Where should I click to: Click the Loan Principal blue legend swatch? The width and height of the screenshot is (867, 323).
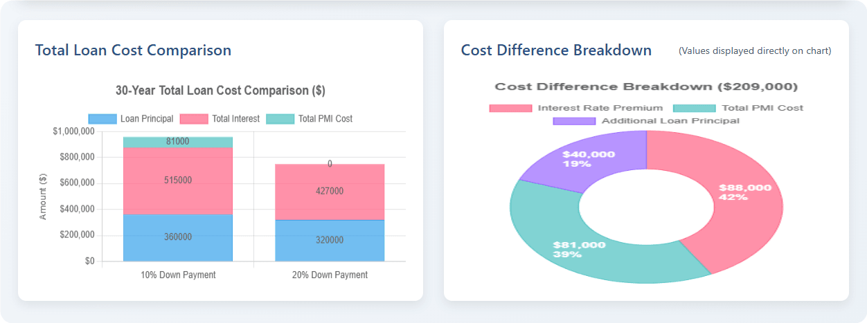pyautogui.click(x=102, y=119)
